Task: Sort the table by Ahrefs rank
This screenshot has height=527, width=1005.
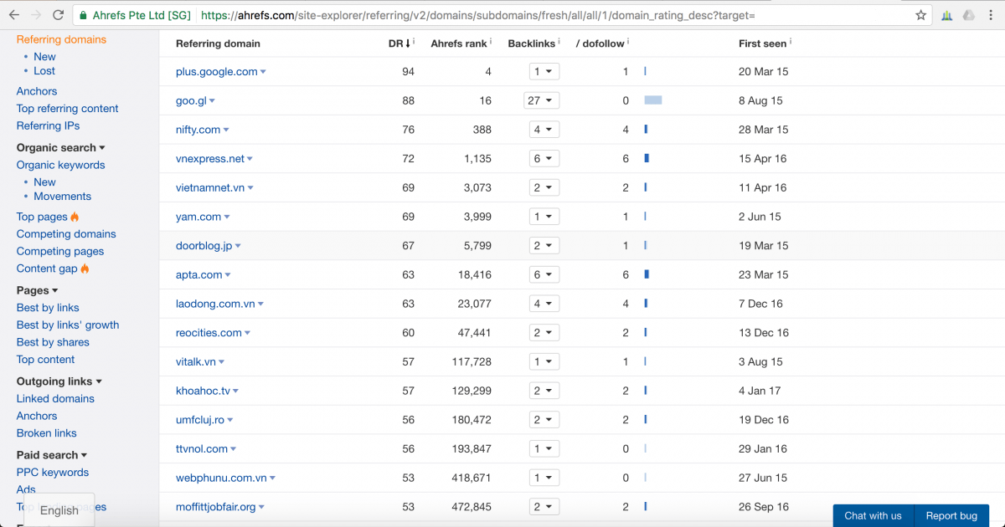Action: pyautogui.click(x=459, y=43)
